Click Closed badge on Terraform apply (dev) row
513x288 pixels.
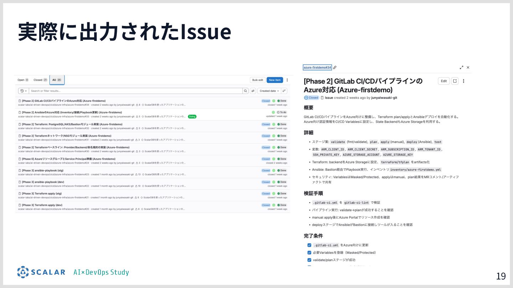pyautogui.click(x=266, y=205)
